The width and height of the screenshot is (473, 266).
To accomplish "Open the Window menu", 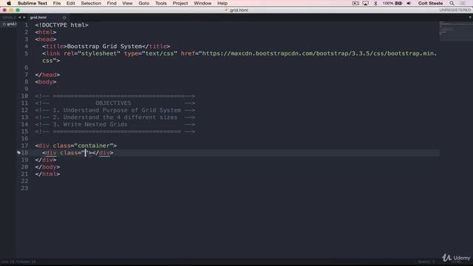I will pos(203,3).
